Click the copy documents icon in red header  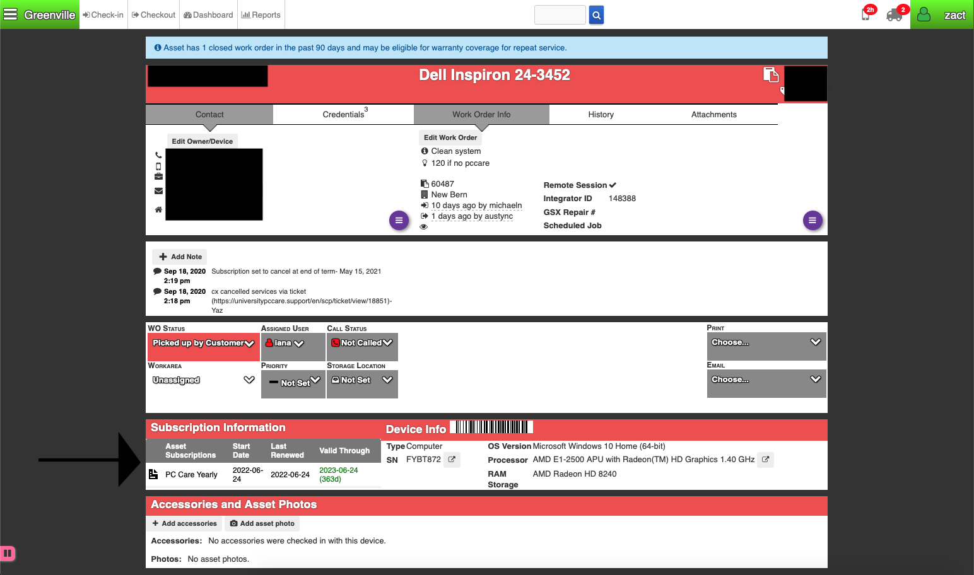[x=770, y=75]
